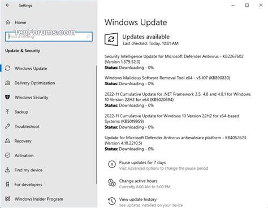Open Windows Security via shield icon

7,97
